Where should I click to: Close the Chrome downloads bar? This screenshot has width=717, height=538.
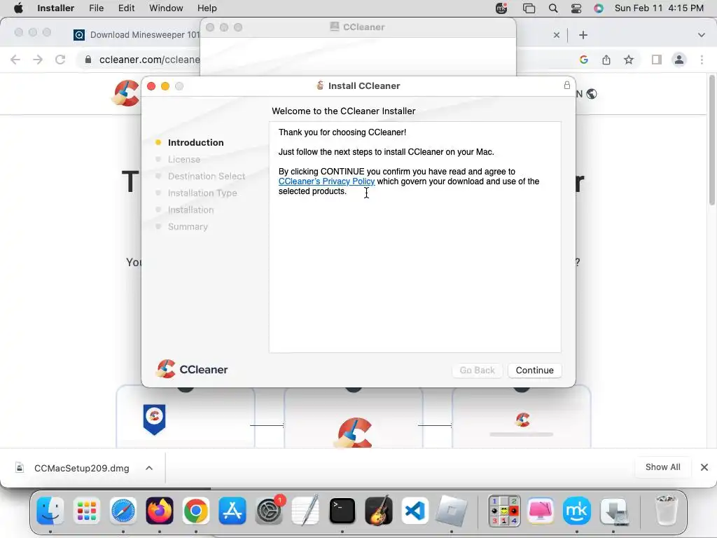(x=704, y=467)
